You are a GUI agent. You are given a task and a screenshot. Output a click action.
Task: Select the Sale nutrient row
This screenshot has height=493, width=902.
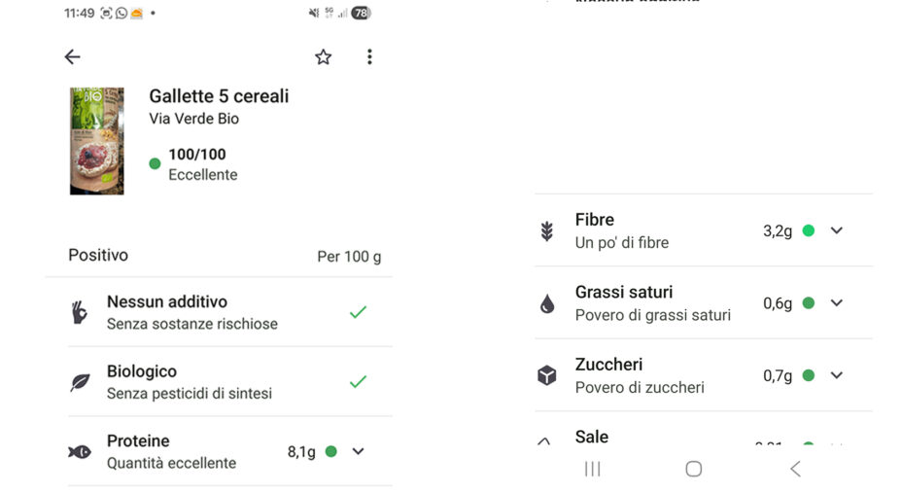[680, 440]
